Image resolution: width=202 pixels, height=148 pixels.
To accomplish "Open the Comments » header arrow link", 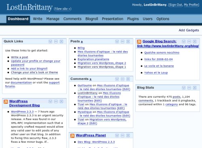I will pyautogui.click(x=90, y=79).
